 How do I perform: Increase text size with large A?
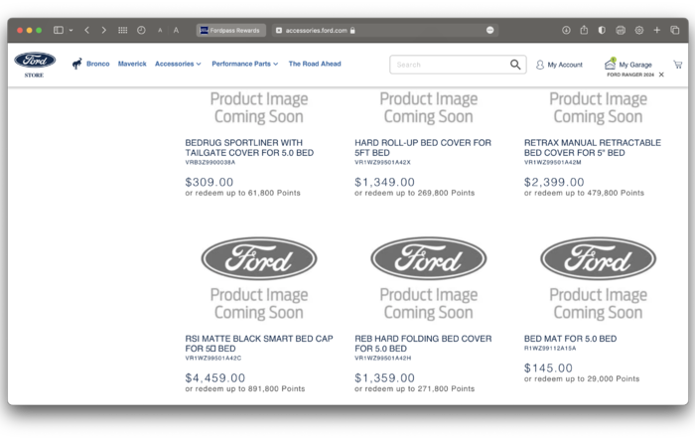(x=176, y=30)
